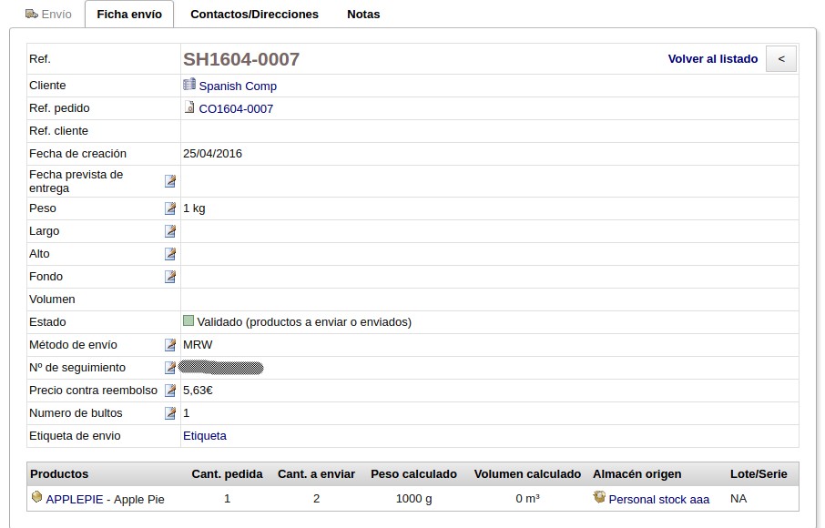This screenshot has width=825, height=528.
Task: Click the Etiqueta de envio label
Action: [75, 436]
